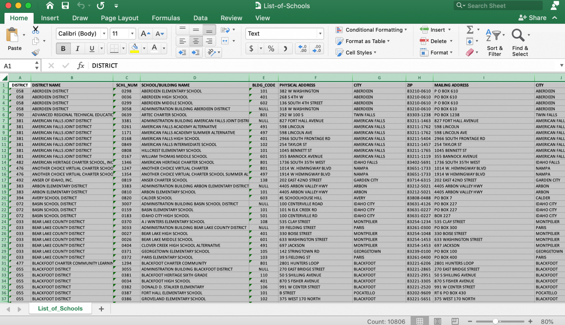Click the Share button
Image resolution: width=565 pixels, height=325 pixels.
[x=533, y=17]
